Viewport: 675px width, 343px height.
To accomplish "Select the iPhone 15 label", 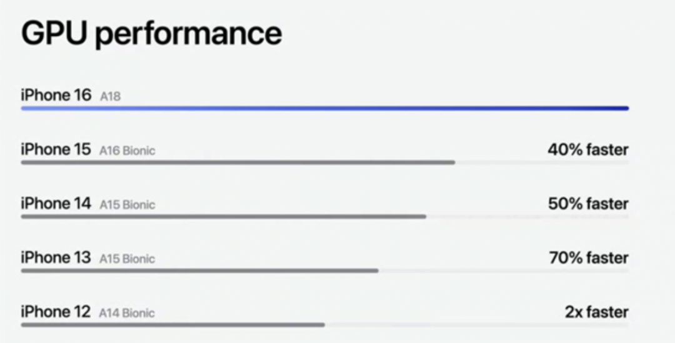I will (x=56, y=150).
